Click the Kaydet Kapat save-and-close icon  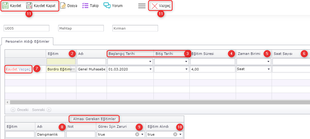[x=29, y=6]
